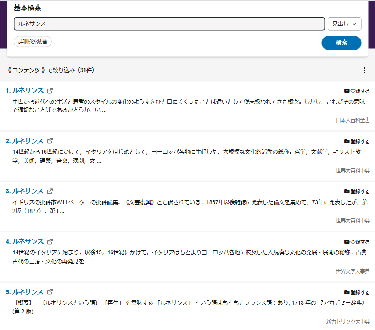375x330 pixels.
Task: Click the 世界大百科事典 source label under result 3
Action: click(x=353, y=221)
